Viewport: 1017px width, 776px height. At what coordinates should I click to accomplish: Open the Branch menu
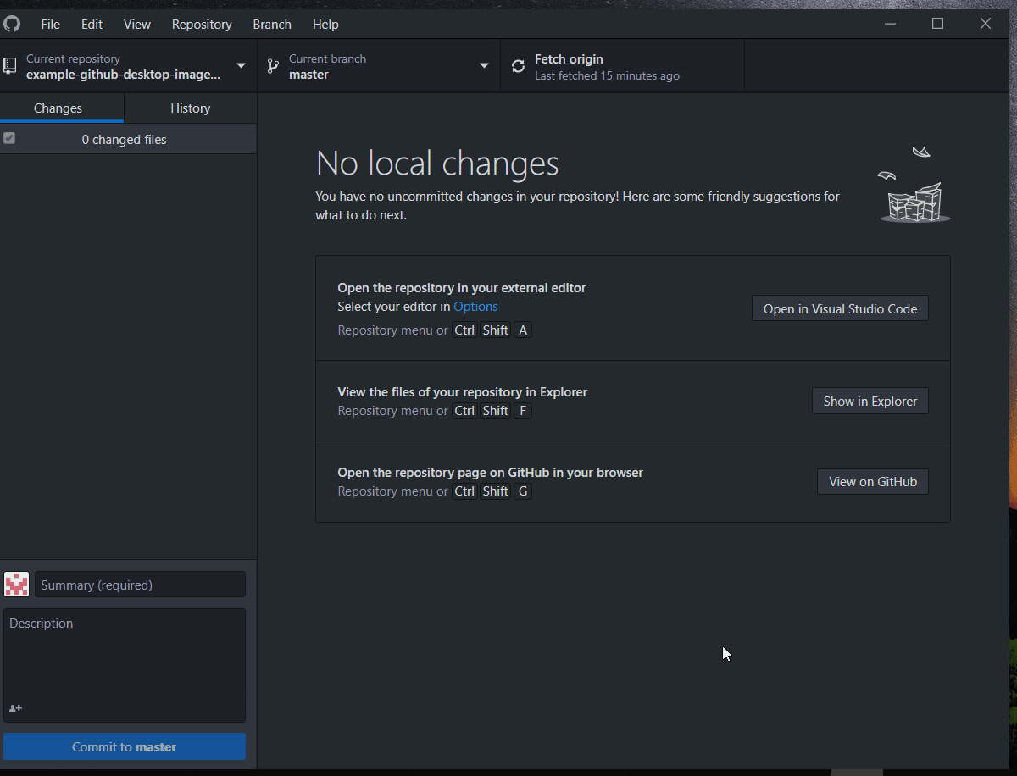click(x=272, y=24)
